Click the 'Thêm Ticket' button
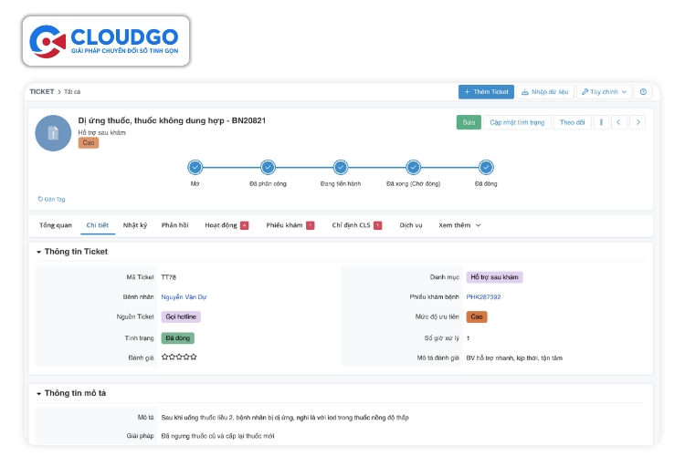The height and width of the screenshot is (456, 685). coord(486,92)
